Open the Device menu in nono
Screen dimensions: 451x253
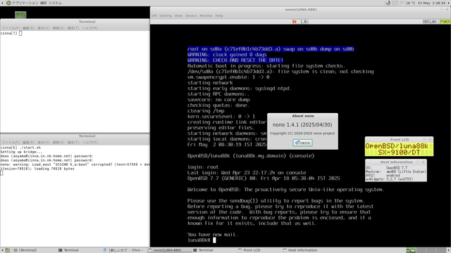coord(191,15)
